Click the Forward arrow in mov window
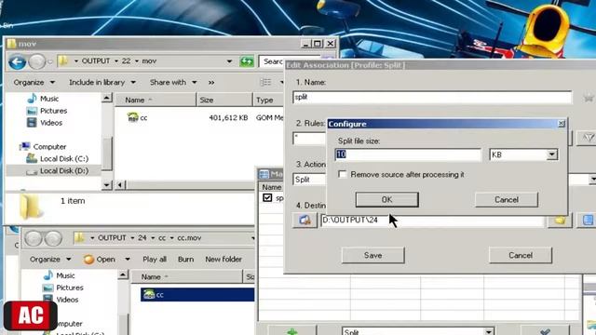 pyautogui.click(x=37, y=62)
